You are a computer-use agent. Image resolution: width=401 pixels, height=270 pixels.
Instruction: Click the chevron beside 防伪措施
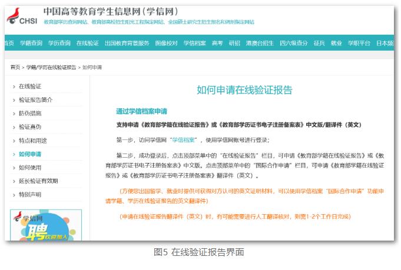click(x=14, y=114)
